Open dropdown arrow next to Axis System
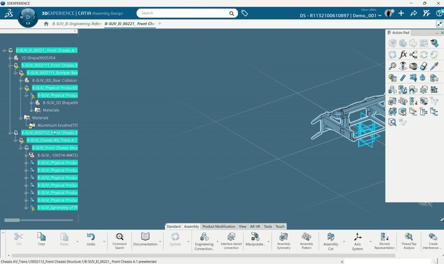The image size is (444, 264). click(x=370, y=242)
